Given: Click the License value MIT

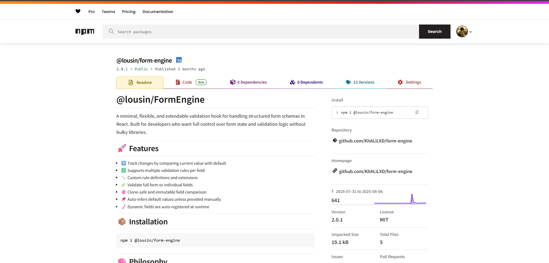Looking at the screenshot, I should [384, 220].
